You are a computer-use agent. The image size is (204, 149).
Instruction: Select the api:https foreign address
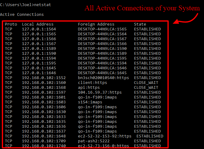(x=87, y=87)
